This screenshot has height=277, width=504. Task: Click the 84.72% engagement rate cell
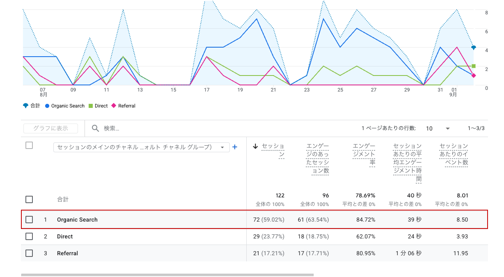(x=366, y=220)
